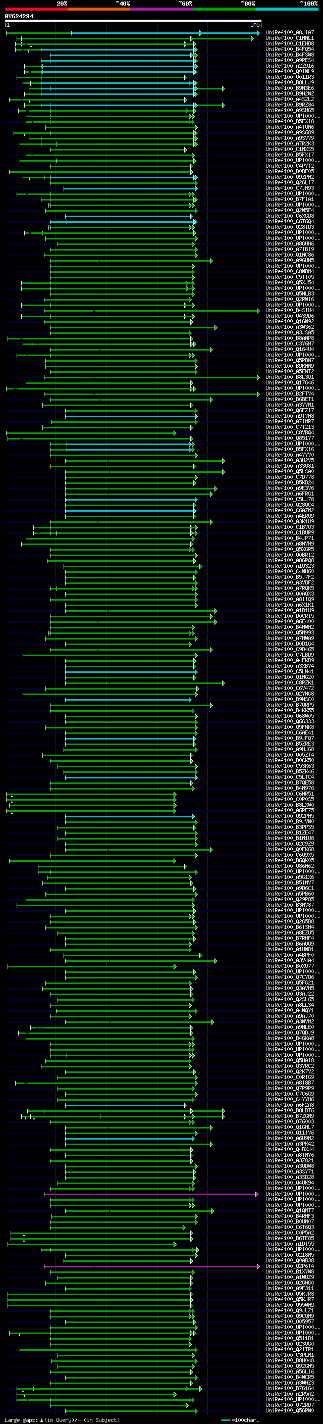
Task: Open hit UniRef100_A8JIA7
Action: point(290,33)
